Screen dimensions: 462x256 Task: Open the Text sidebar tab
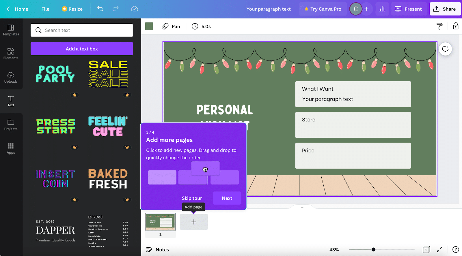click(11, 101)
